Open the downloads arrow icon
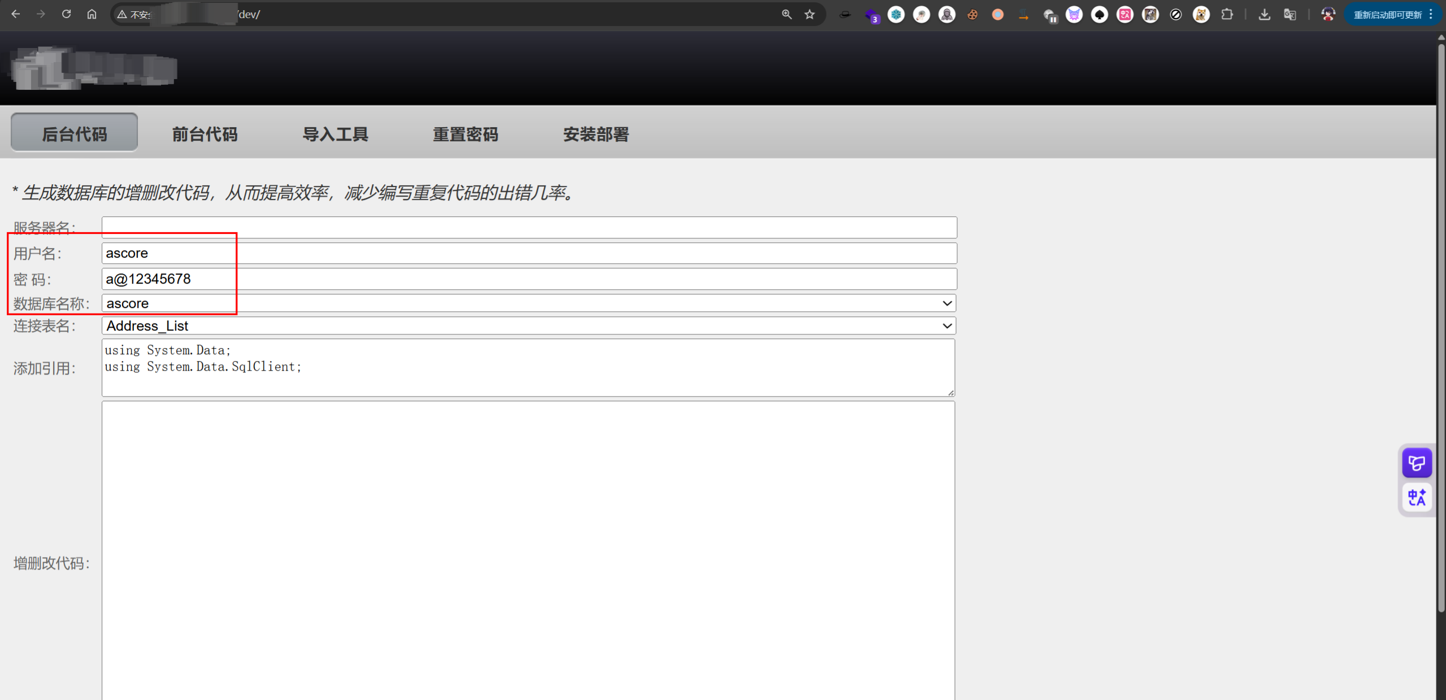1446x700 pixels. pyautogui.click(x=1264, y=15)
